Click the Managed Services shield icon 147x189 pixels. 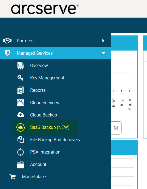coord(7,53)
